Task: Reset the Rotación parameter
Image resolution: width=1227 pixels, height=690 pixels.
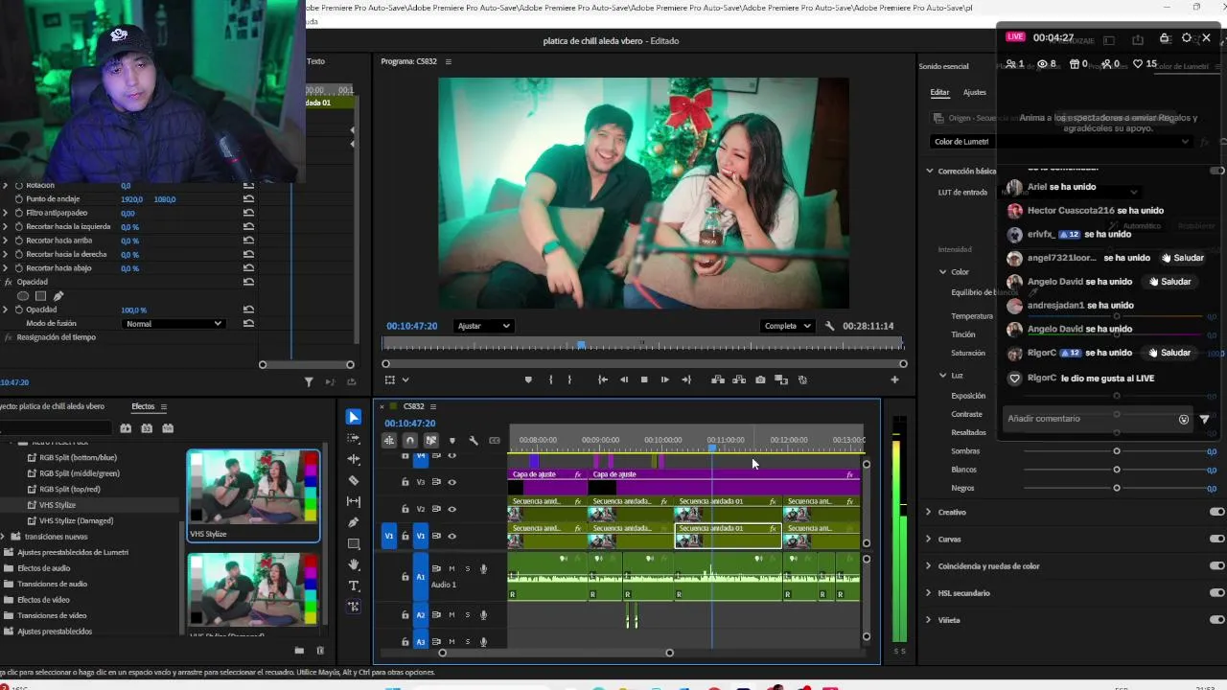Action: 248,186
